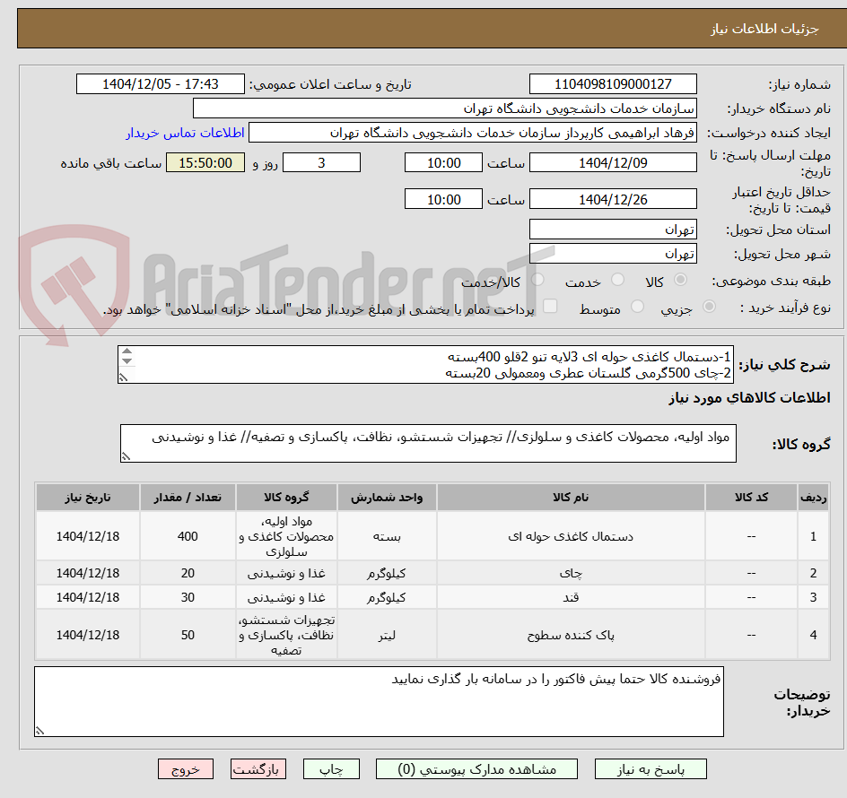
Task: Click the توضیحات خریدار text area
Action: click(379, 701)
